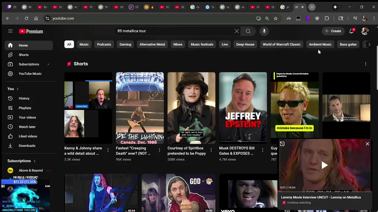Open Playlists in the sidebar
Viewport: 378px width, 212px height.
tap(29, 108)
